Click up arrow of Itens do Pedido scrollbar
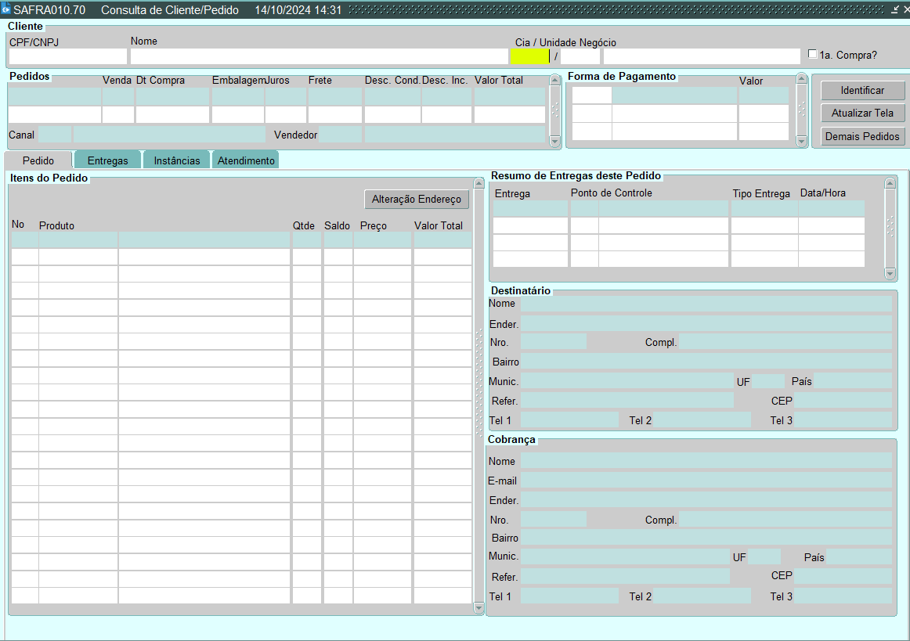 [479, 183]
